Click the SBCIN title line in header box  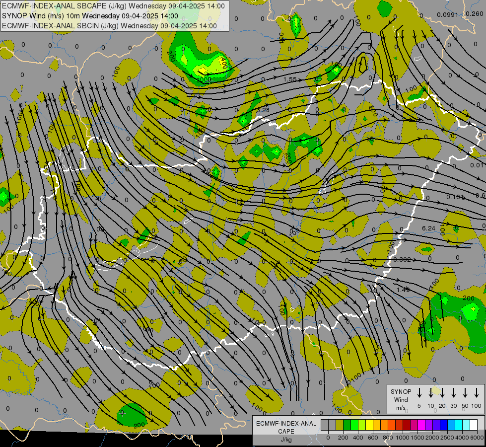coord(109,26)
